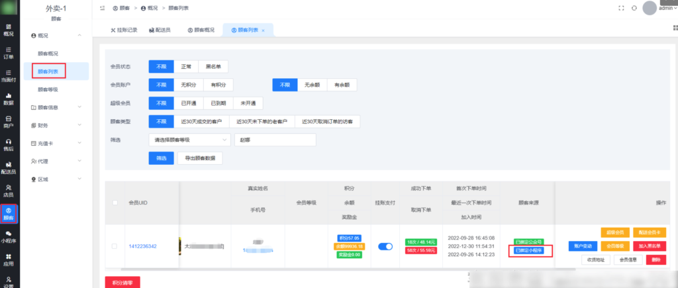Open 配送员 in the dark sidebar

pyautogui.click(x=8, y=168)
